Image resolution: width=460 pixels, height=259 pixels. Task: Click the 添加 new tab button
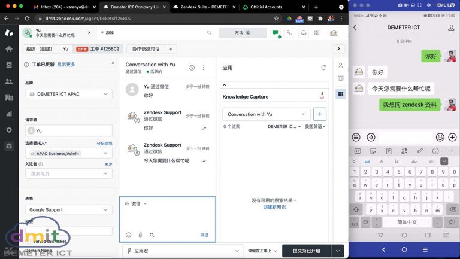point(107,32)
